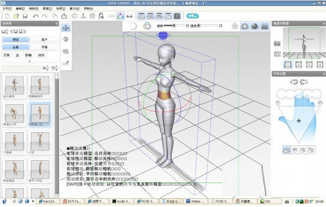This screenshot has width=326, height=207.
Task: Toggle the checkered texture display mode
Action: pos(265,26)
